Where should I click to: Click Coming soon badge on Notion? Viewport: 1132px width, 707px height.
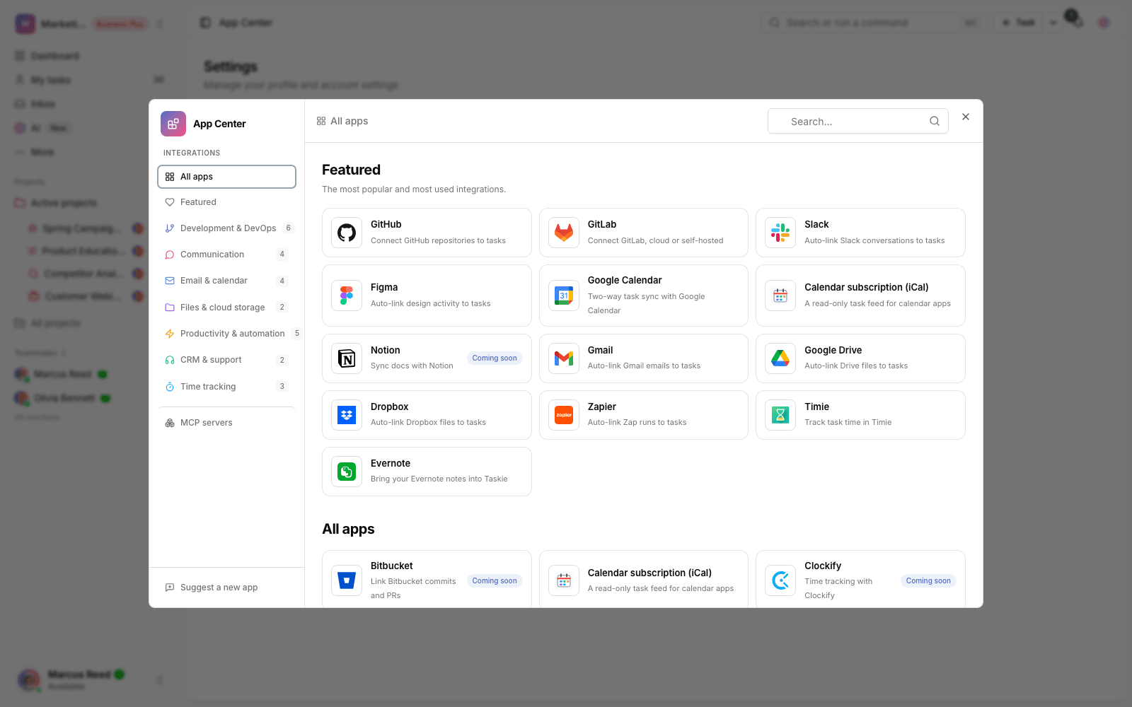click(495, 358)
